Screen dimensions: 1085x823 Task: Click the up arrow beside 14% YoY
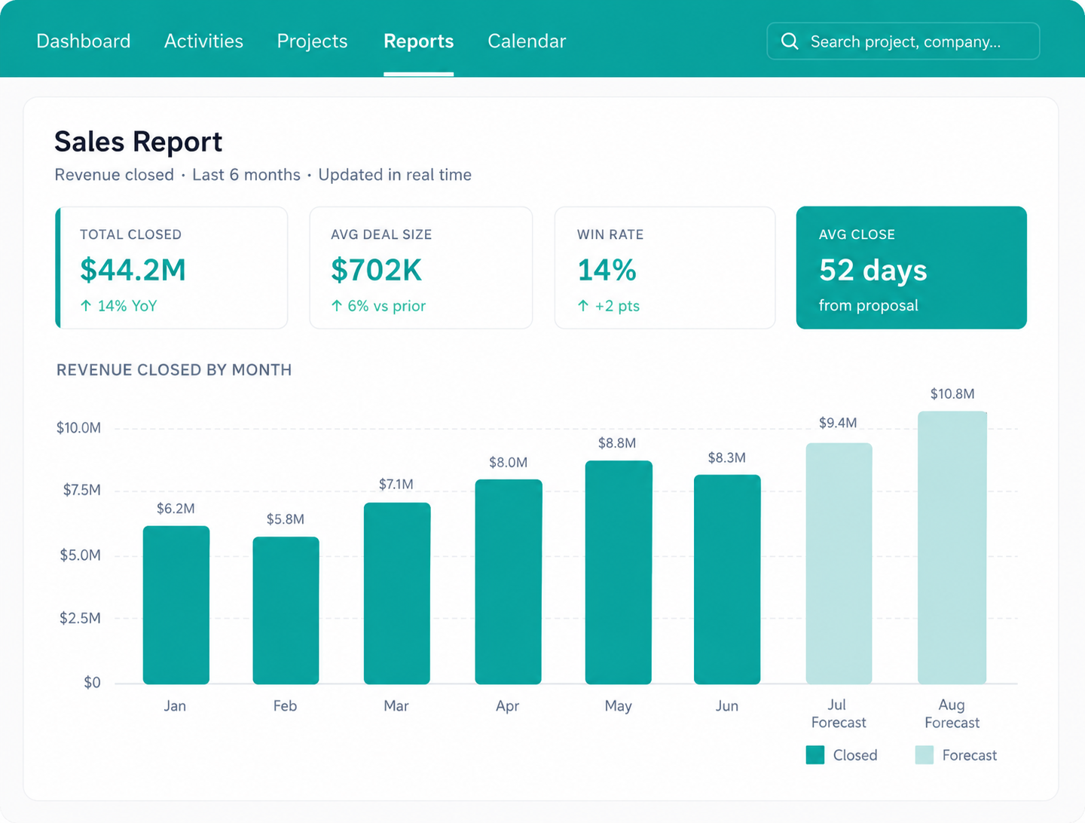tap(86, 305)
